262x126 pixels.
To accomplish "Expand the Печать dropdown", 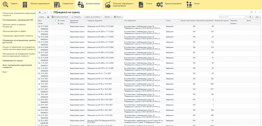I will 118,17.
